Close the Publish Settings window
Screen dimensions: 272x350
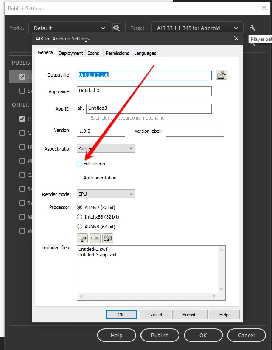tap(264, 8)
